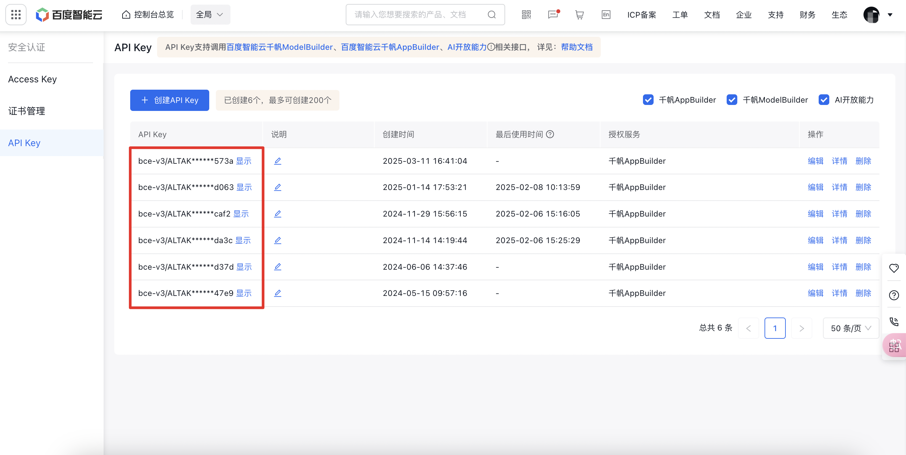Click 详情 for key ending da3c
This screenshot has height=455, width=906.
840,240
